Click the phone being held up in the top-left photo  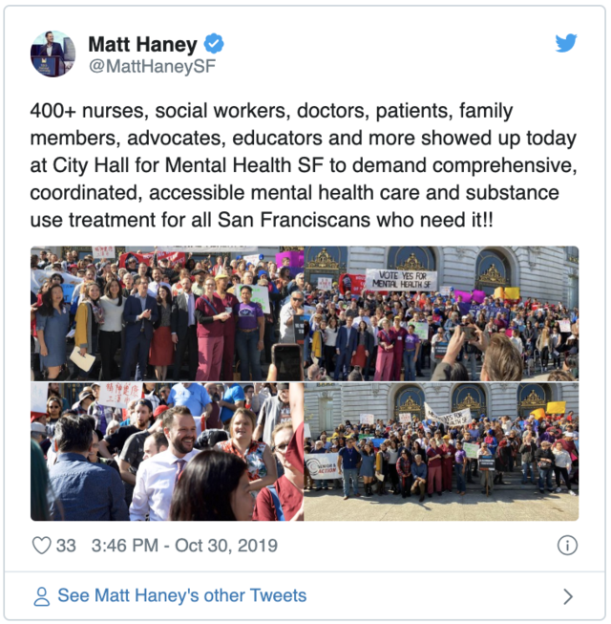click(286, 362)
